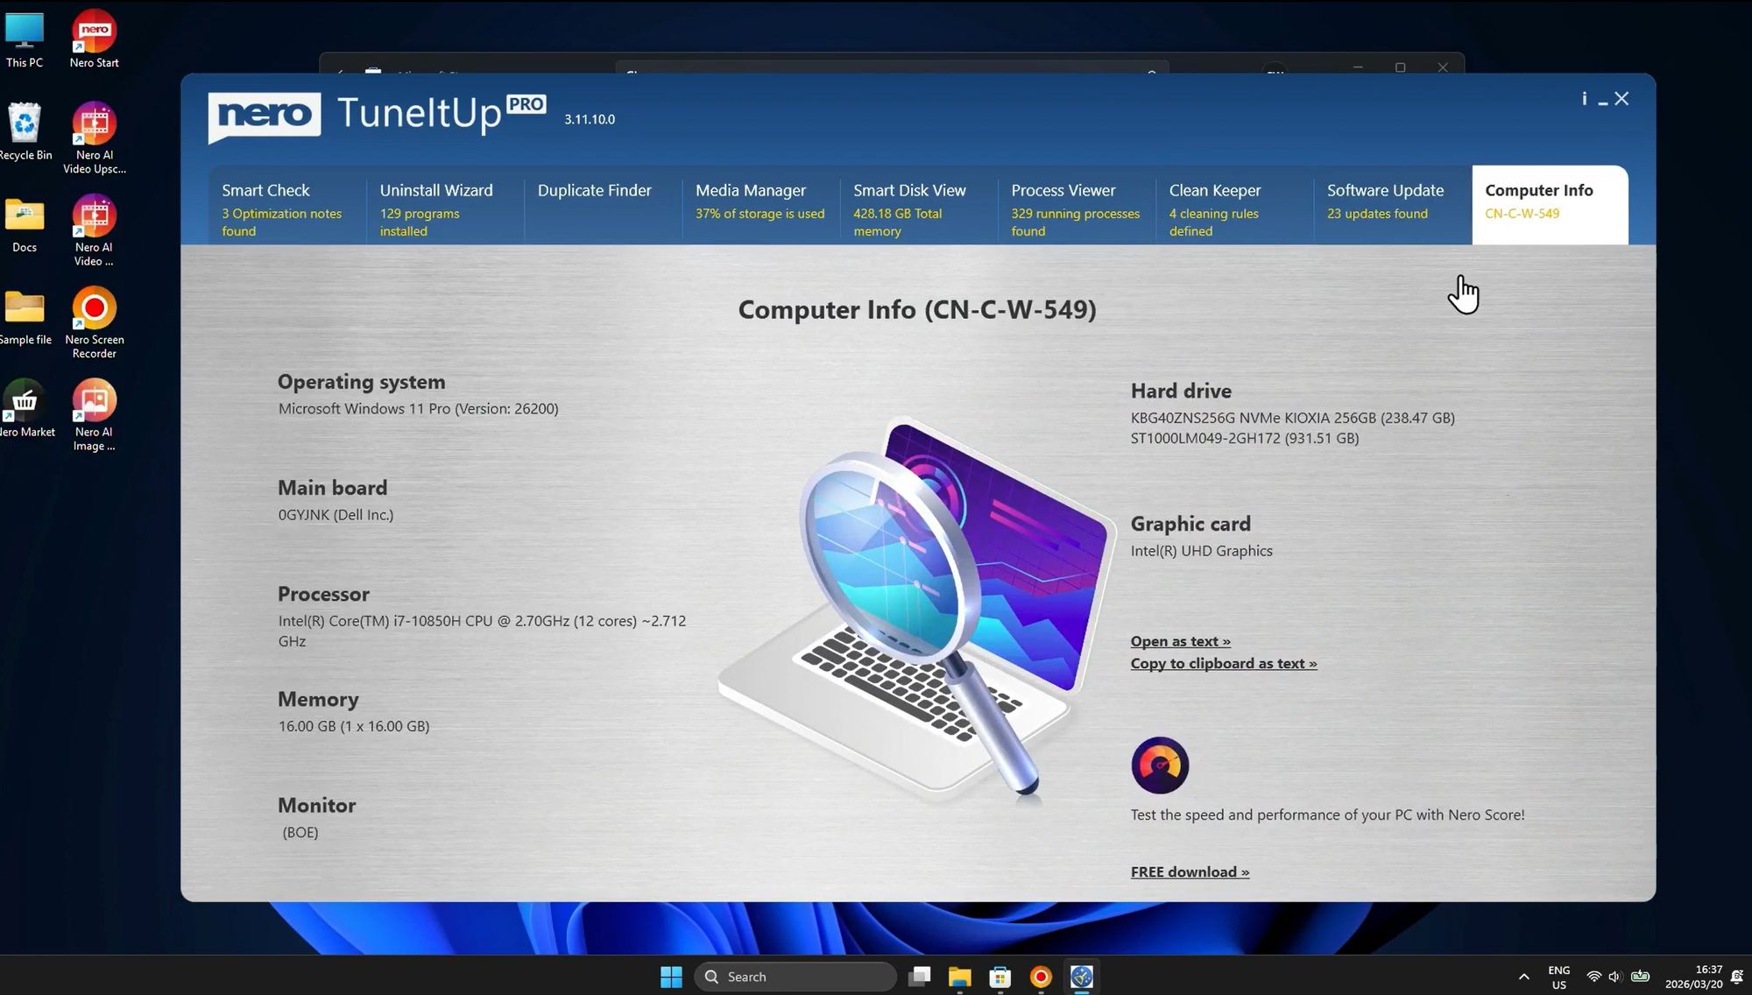1752x995 pixels.
Task: Click the info icon in the title bar
Action: click(1584, 98)
